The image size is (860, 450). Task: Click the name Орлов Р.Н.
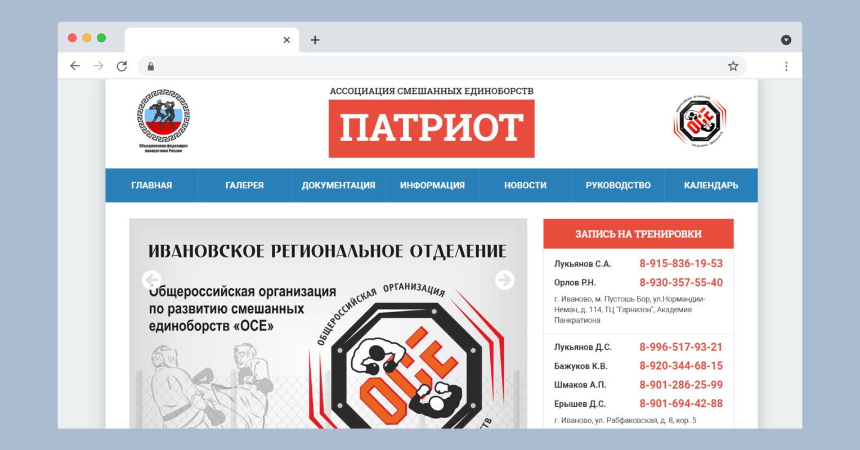pos(575,282)
